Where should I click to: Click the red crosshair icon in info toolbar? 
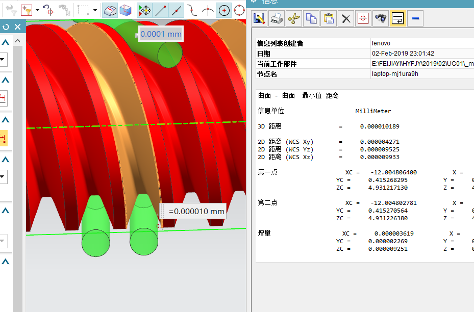click(363, 18)
